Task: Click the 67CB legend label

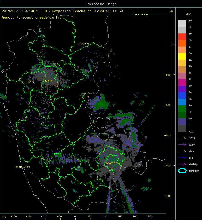Action: pyautogui.click(x=192, y=138)
